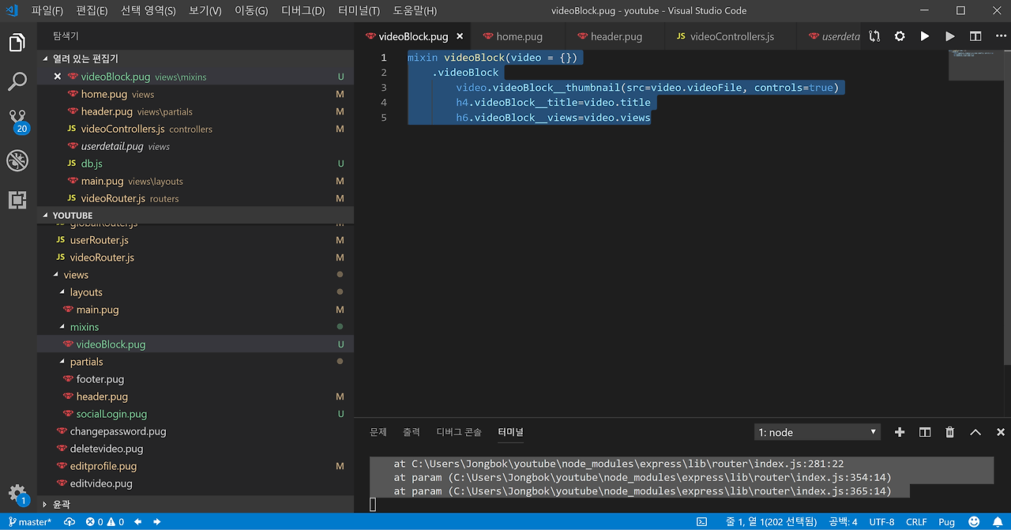This screenshot has width=1011, height=530.
Task: Open the Debug view icon
Action: click(17, 161)
